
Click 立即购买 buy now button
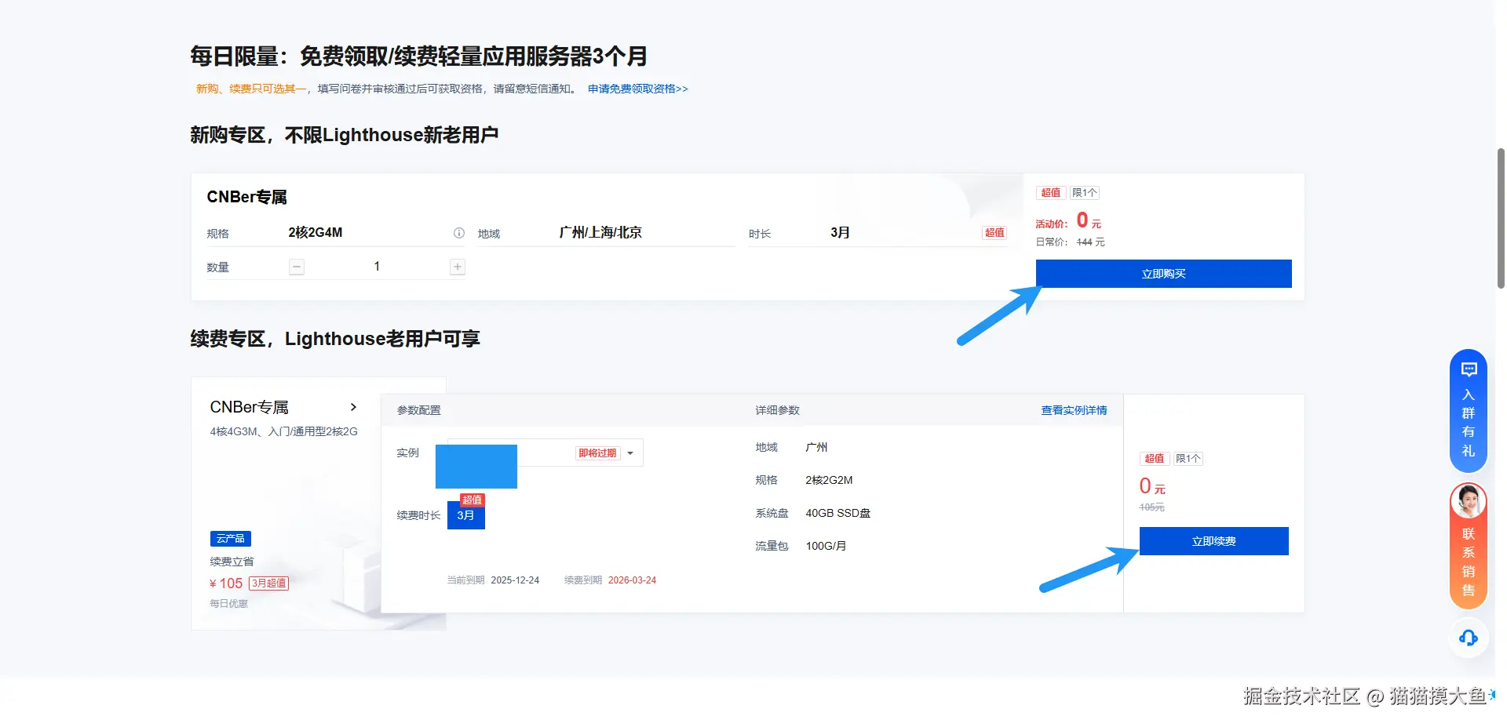(1163, 274)
